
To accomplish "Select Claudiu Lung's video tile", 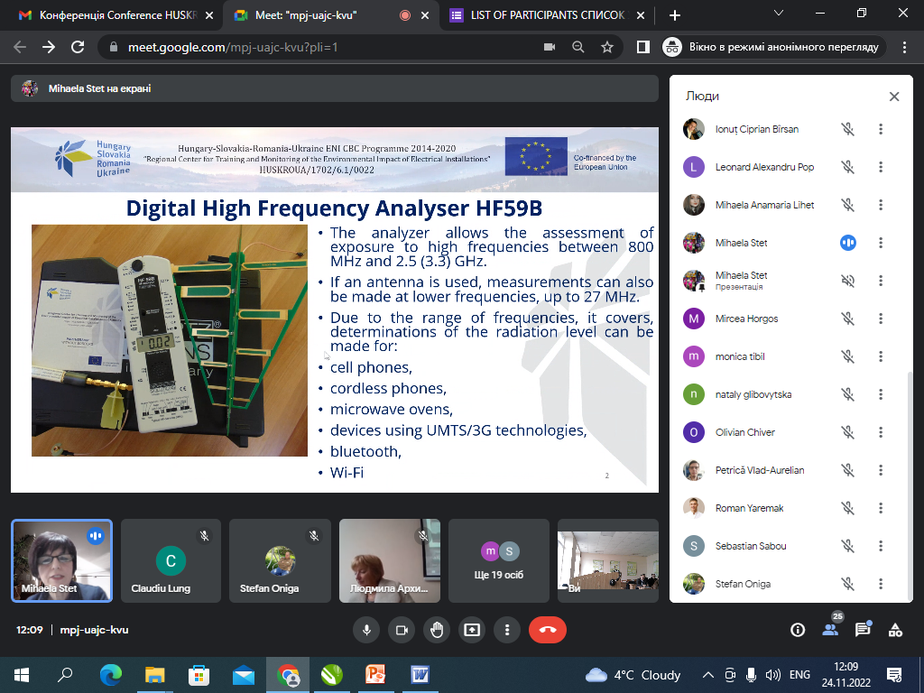I will (x=171, y=559).
